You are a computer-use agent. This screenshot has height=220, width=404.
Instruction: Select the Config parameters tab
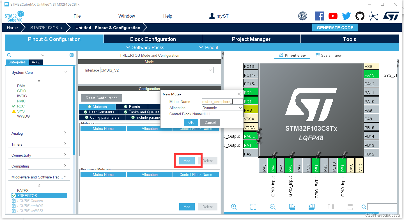[x=102, y=117]
